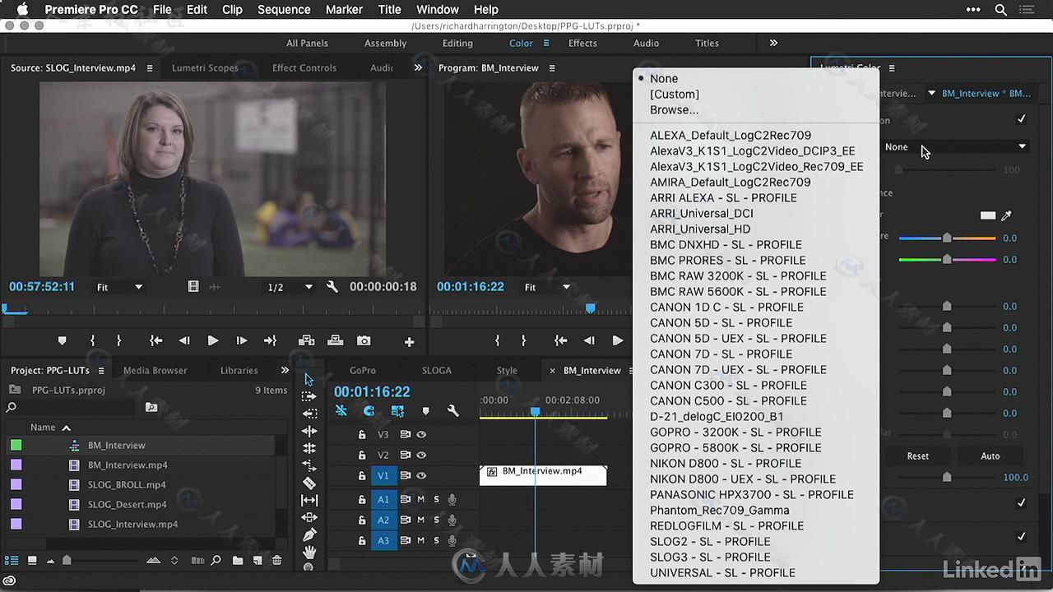
Task: Open Timeline display settings wrench
Action: pos(452,411)
